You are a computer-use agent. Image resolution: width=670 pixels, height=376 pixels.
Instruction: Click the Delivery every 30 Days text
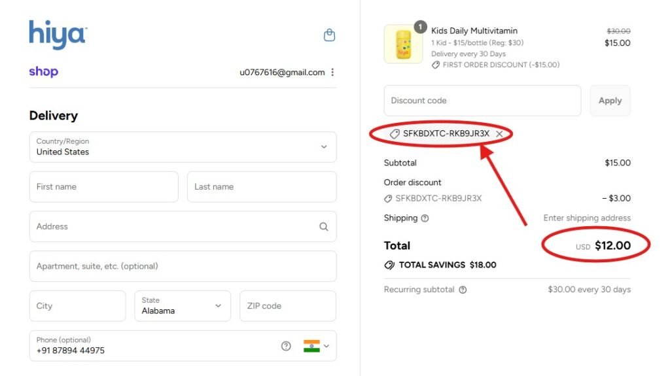tap(468, 54)
